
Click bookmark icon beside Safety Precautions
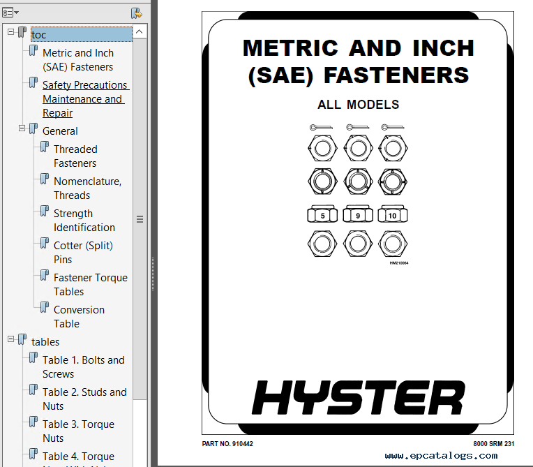coord(33,82)
